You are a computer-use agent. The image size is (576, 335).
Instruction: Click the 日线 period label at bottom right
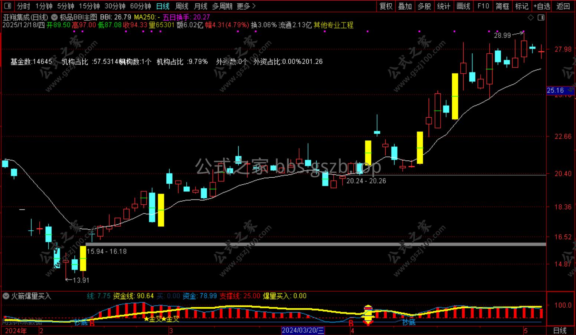pos(560,331)
